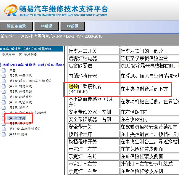179x175 pixels.
Task: Click the 在中央控制台后部下方 cell
Action: pos(149,89)
